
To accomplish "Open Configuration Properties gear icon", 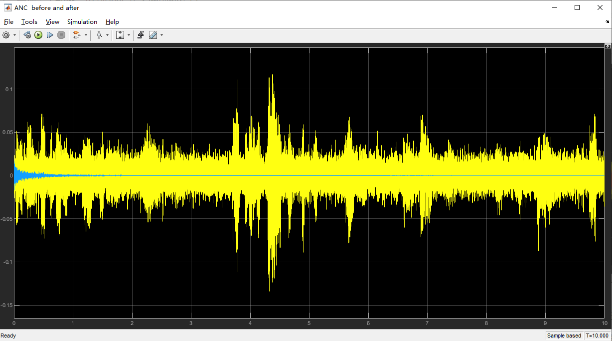I will coord(6,35).
